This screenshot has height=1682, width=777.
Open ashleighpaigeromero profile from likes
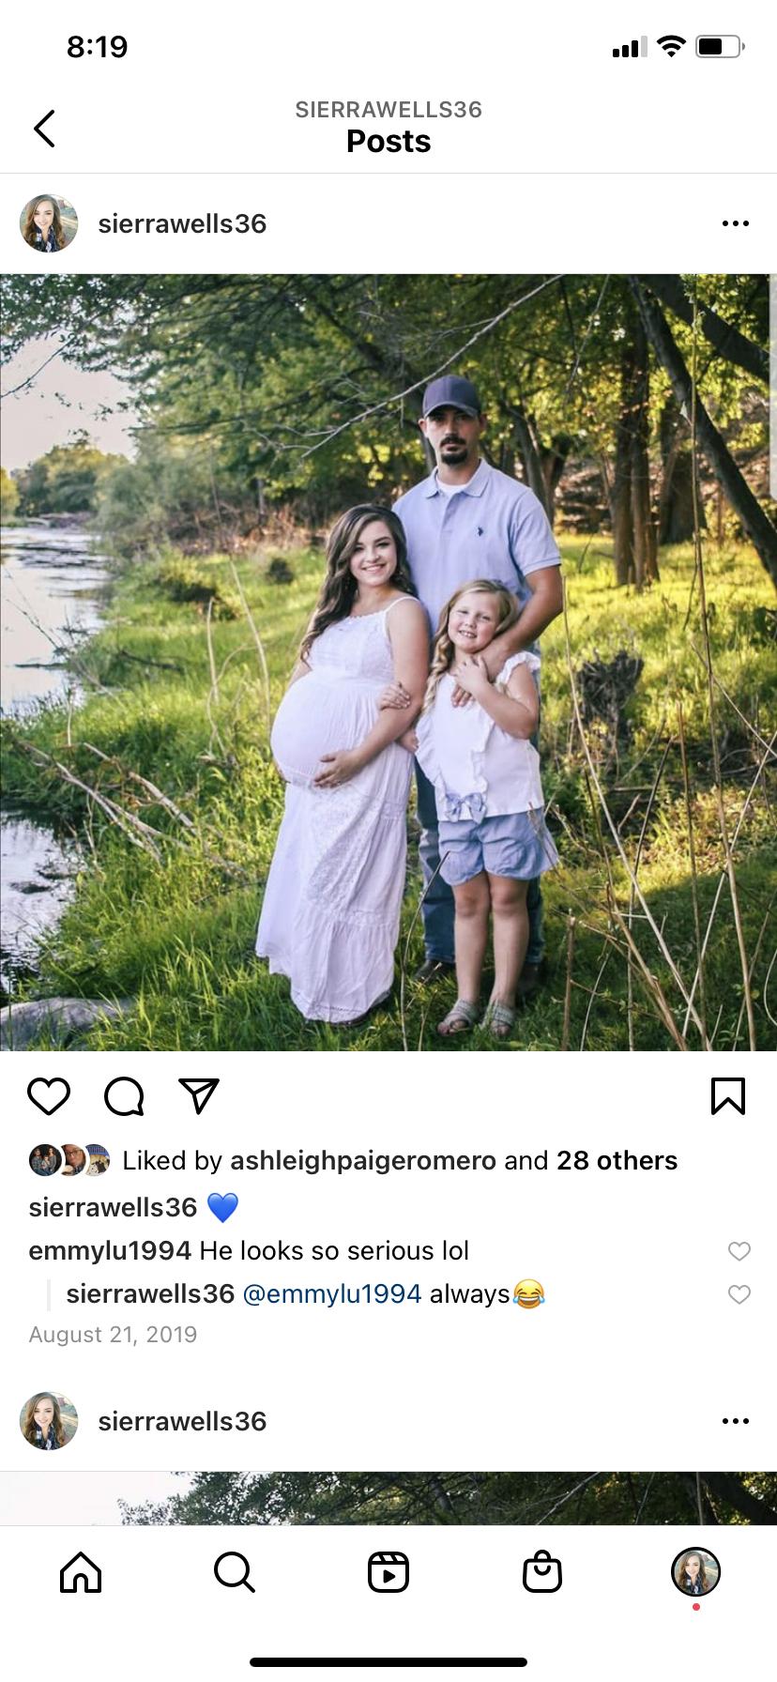pos(363,1161)
